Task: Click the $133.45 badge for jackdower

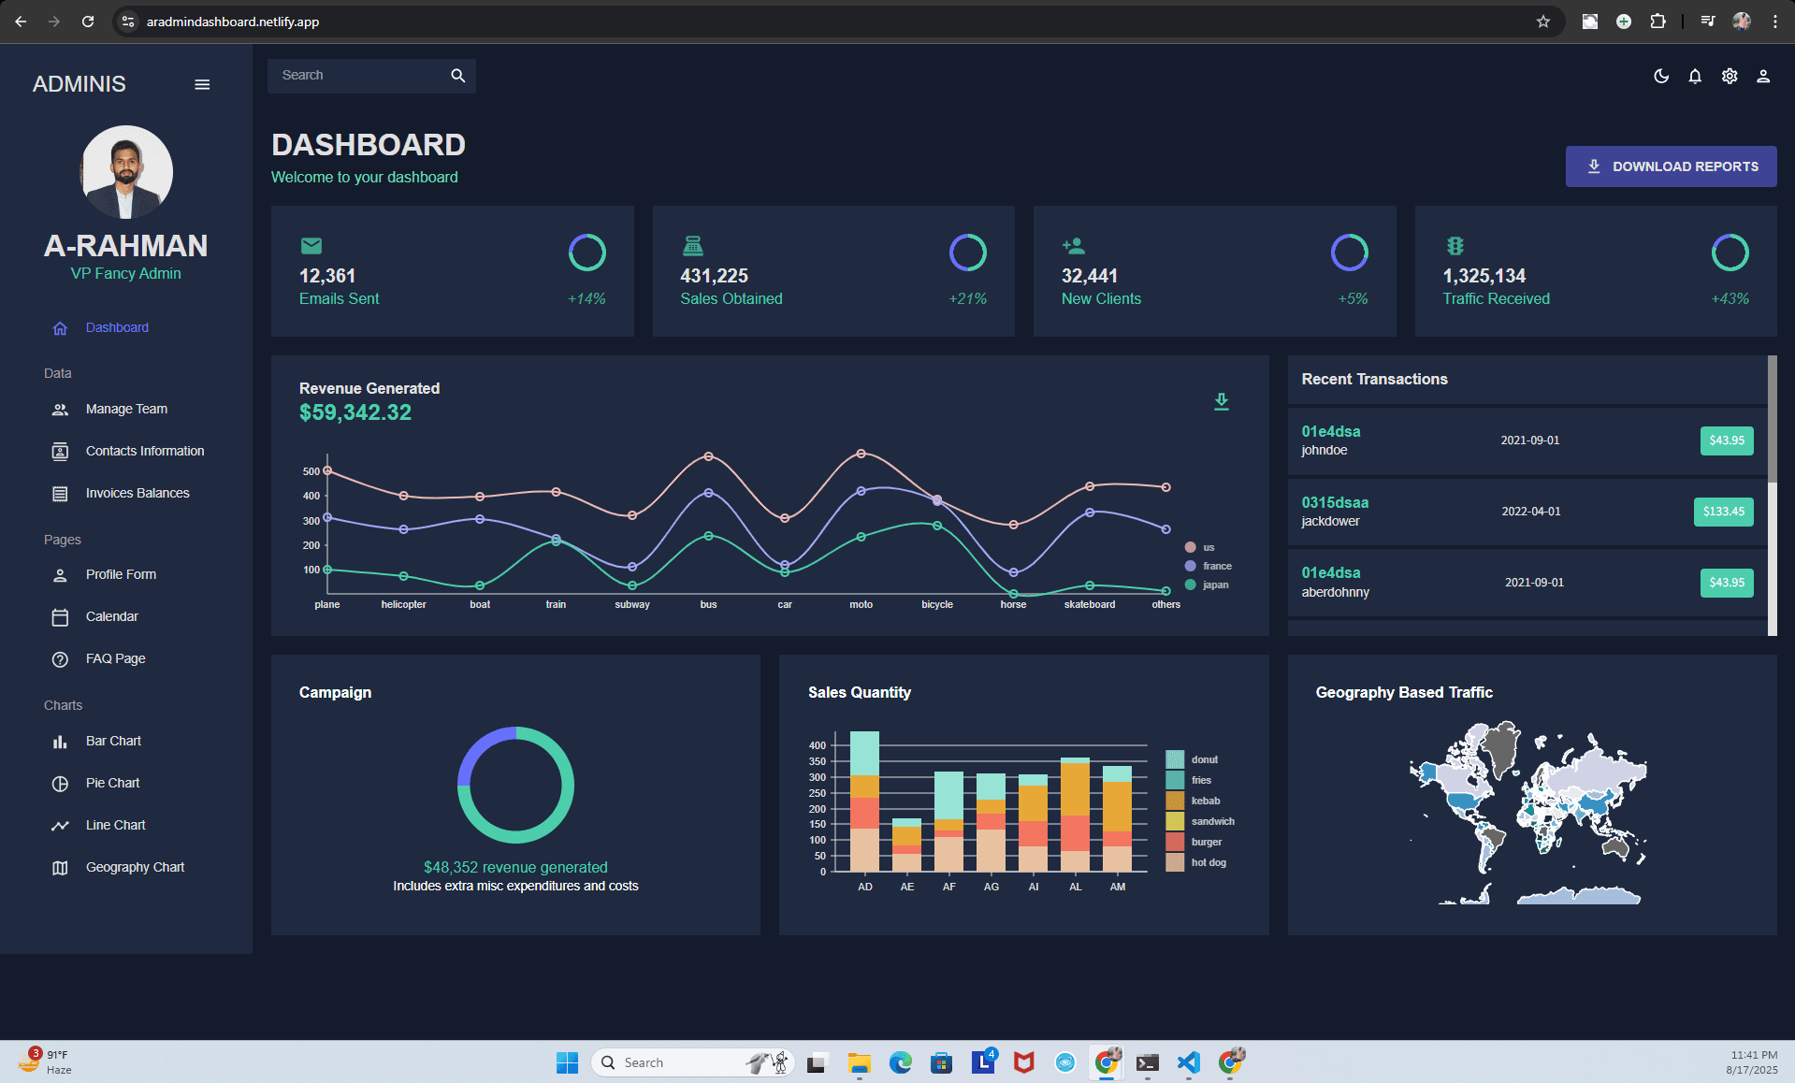Action: pyautogui.click(x=1723, y=512)
